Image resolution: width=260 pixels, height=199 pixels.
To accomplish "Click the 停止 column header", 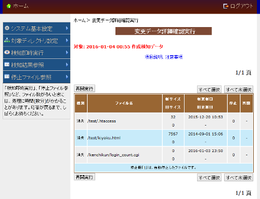I will (233, 103).
